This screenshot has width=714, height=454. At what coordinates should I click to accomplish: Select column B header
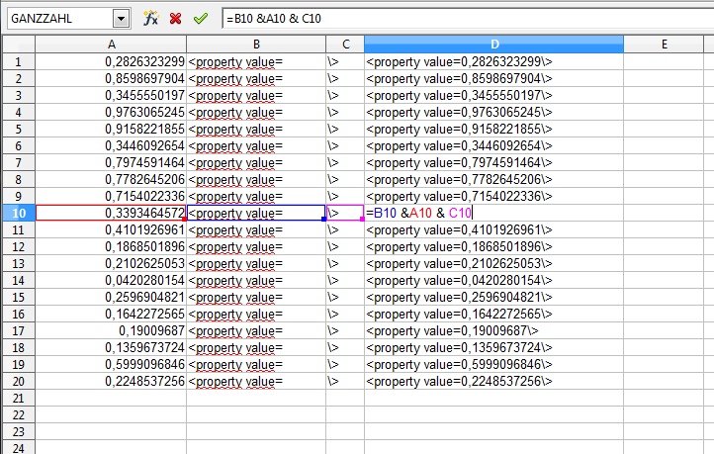[256, 44]
